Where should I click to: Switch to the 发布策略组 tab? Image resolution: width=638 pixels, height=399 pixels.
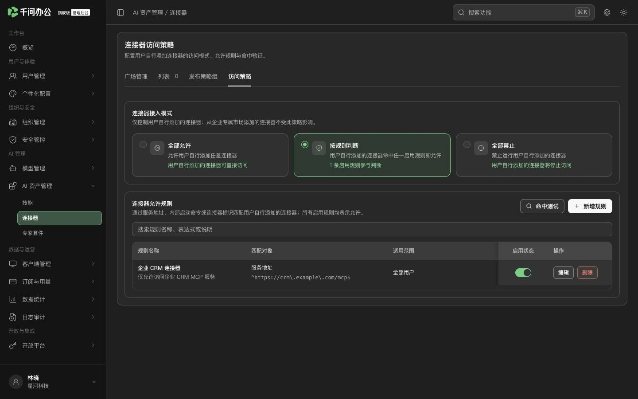coord(203,76)
